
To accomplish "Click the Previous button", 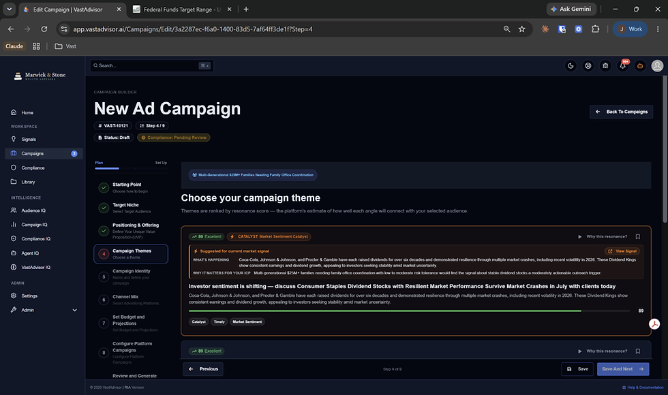I will click(203, 369).
